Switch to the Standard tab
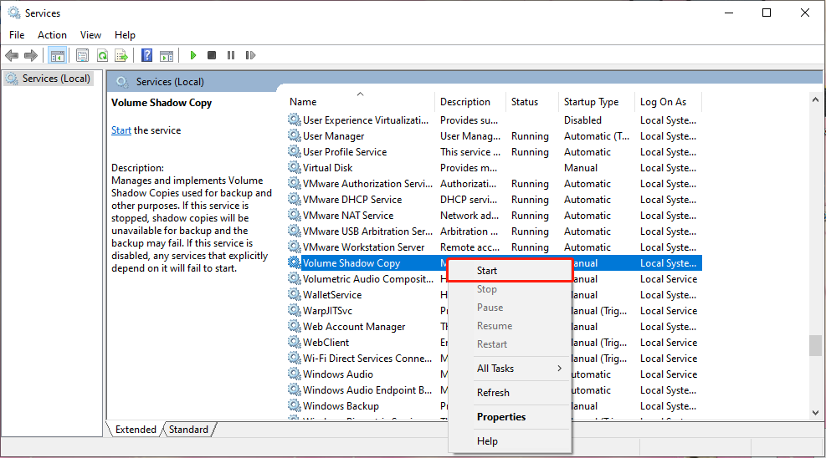The width and height of the screenshot is (826, 458). pyautogui.click(x=188, y=430)
